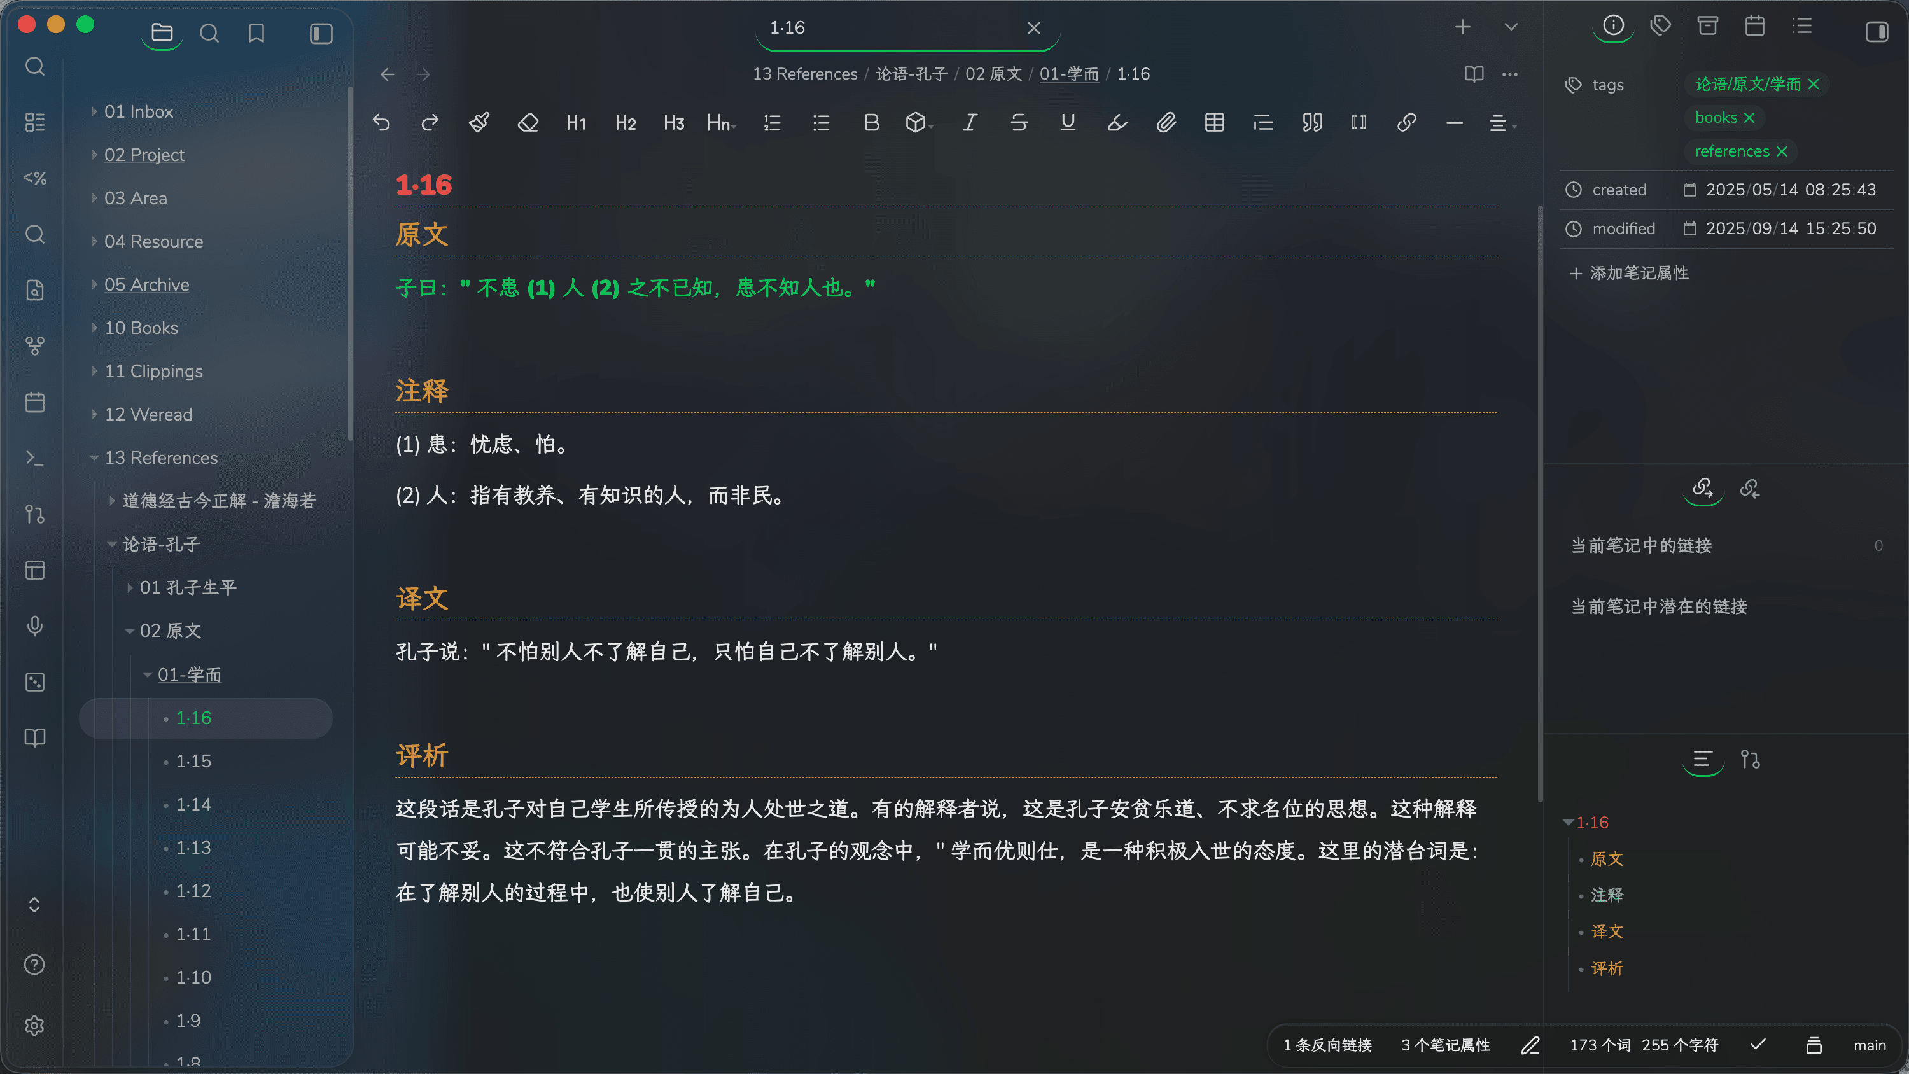This screenshot has width=1909, height=1074.
Task: Click the paperclip attachment icon
Action: click(1166, 122)
